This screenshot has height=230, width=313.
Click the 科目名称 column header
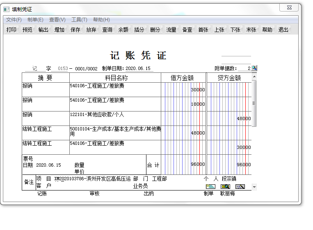pos(115,78)
